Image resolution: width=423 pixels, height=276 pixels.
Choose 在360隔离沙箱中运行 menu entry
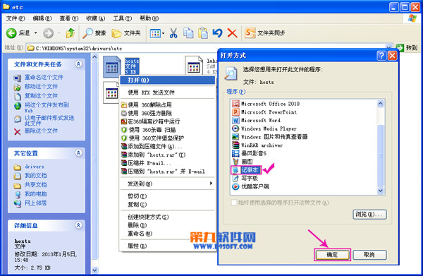tap(167, 121)
